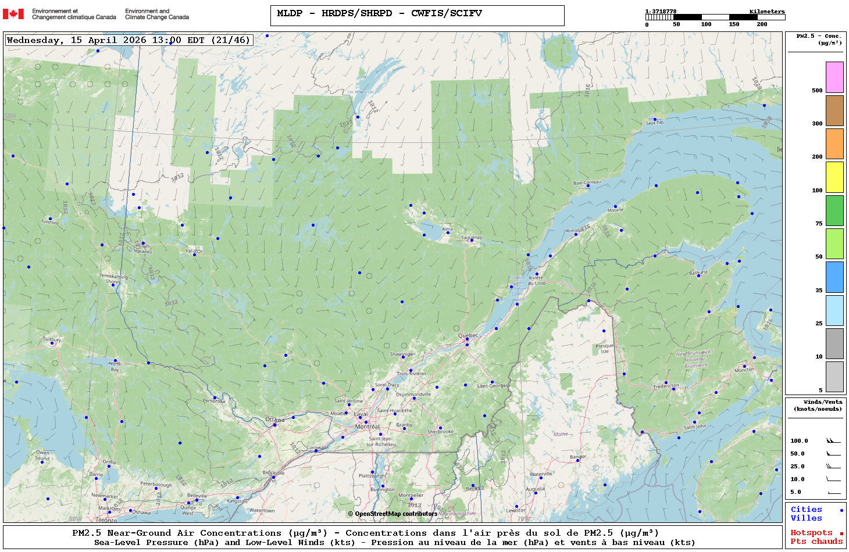
Task: Click the blue Cities legend dot
Action: click(x=841, y=510)
